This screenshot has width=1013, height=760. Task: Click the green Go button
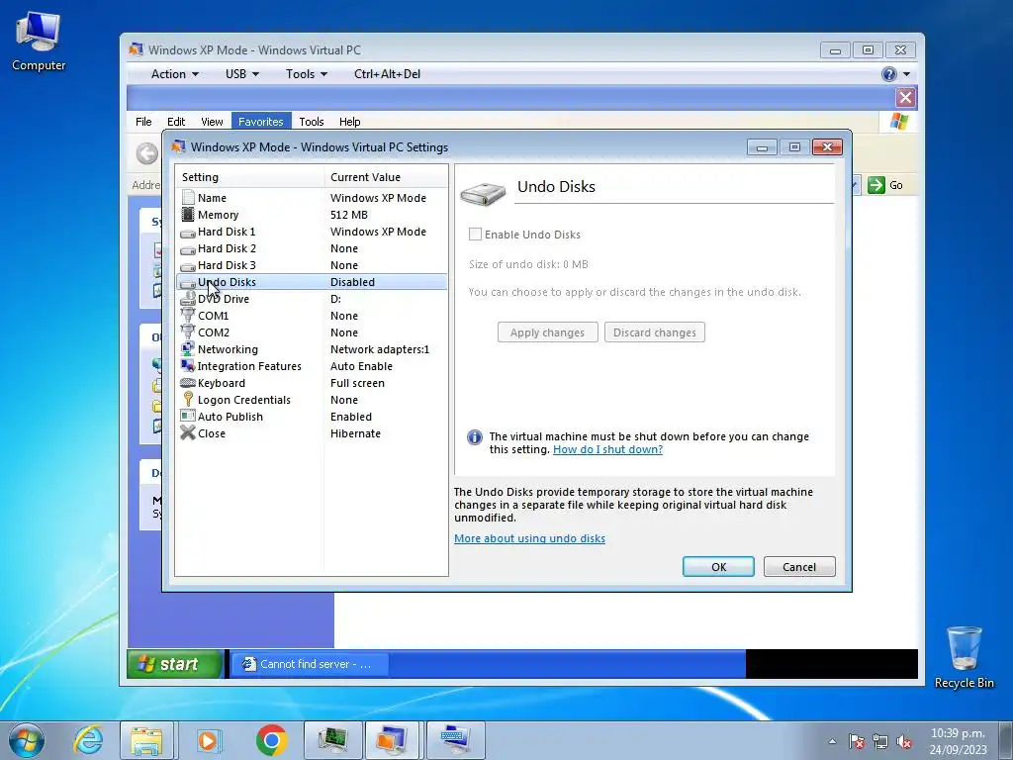point(885,185)
